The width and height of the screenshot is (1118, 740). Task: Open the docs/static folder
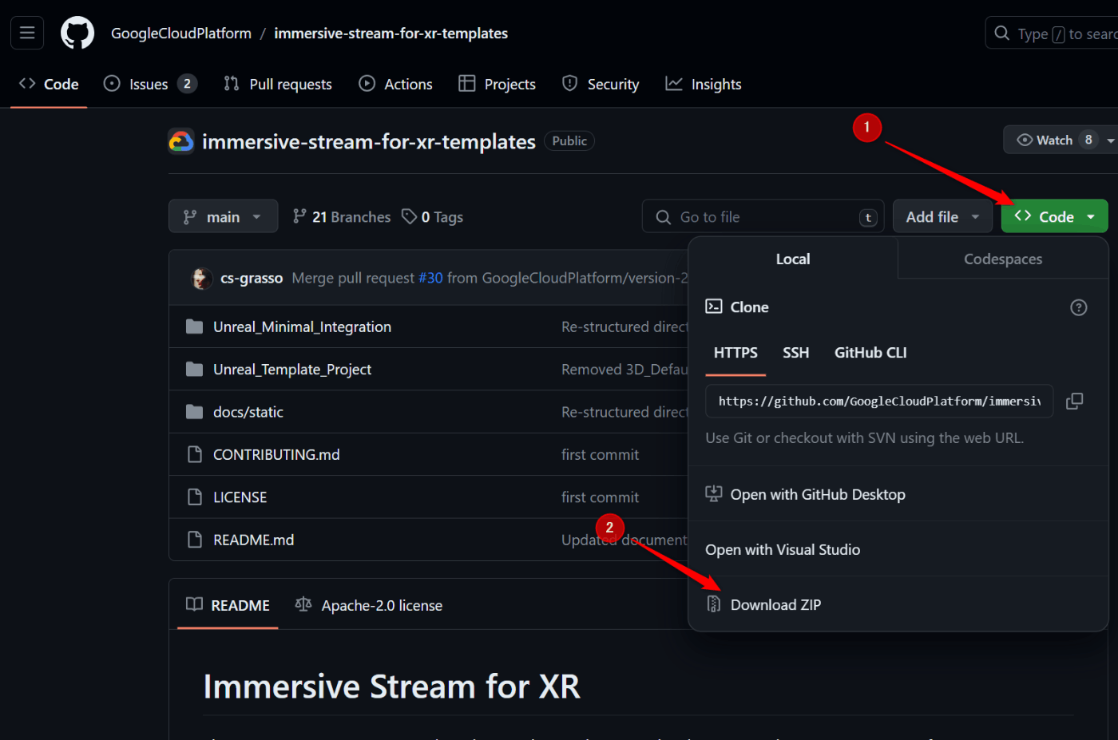248,412
